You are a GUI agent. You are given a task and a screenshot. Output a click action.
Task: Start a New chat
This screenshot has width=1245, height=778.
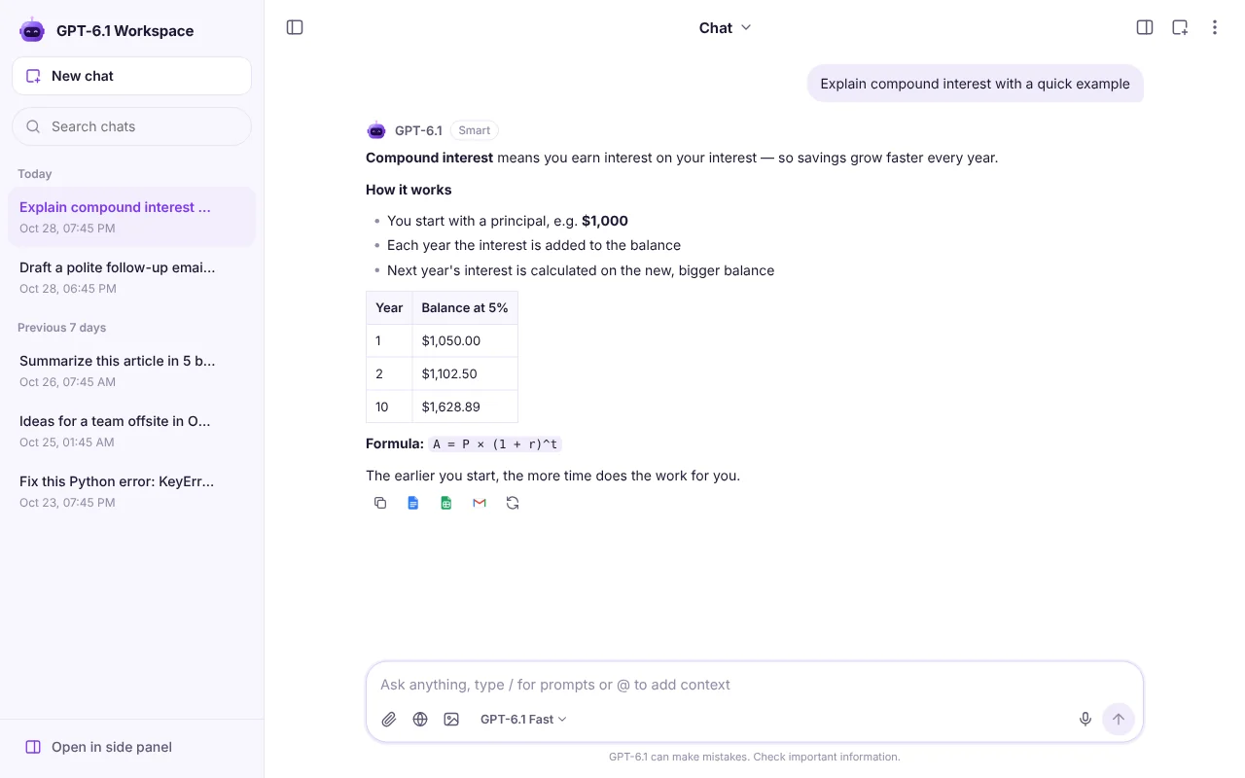(131, 76)
